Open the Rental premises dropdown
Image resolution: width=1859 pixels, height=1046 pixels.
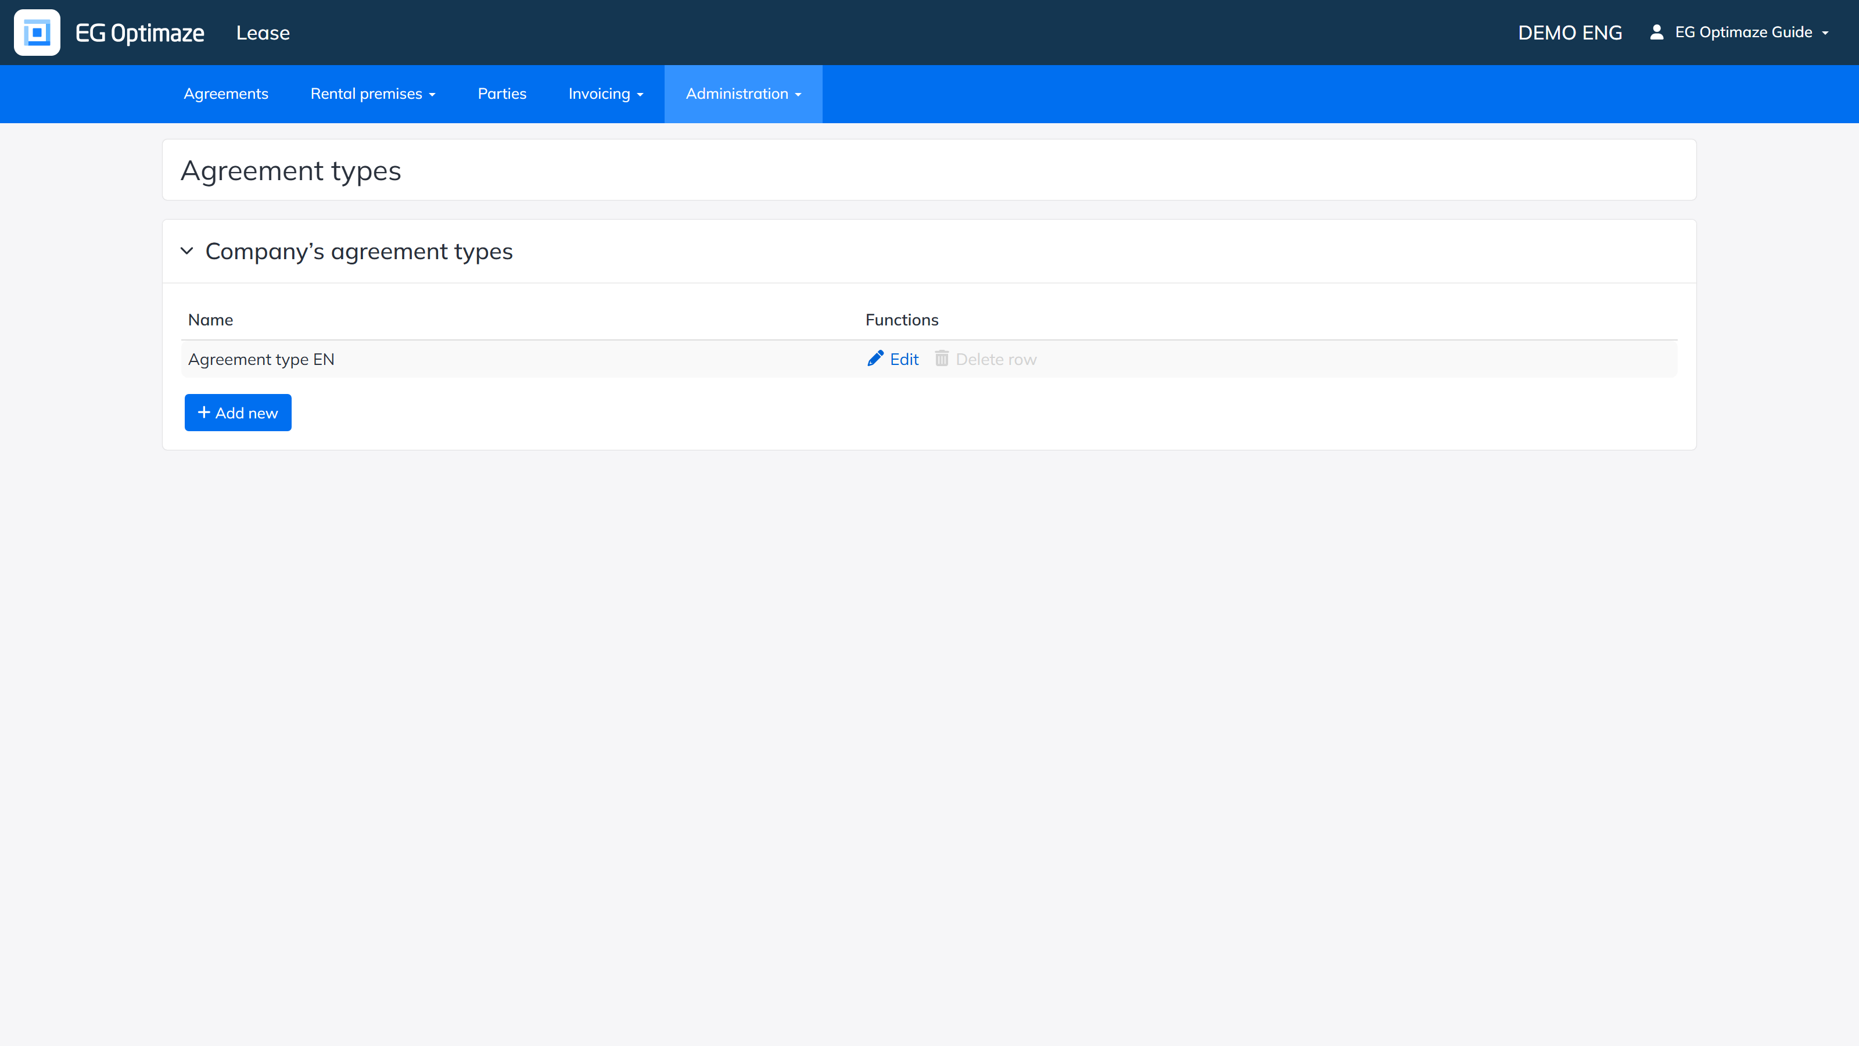(373, 94)
